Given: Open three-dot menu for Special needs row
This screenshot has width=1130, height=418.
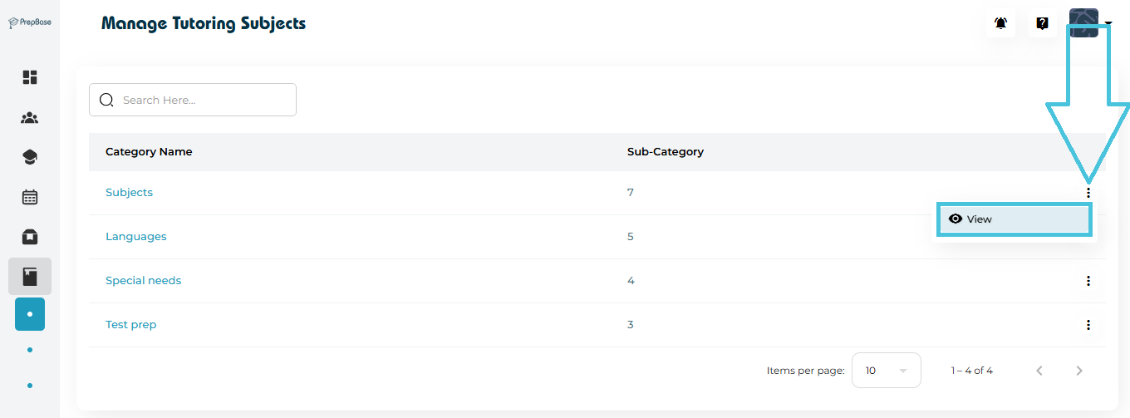Looking at the screenshot, I should (1088, 281).
